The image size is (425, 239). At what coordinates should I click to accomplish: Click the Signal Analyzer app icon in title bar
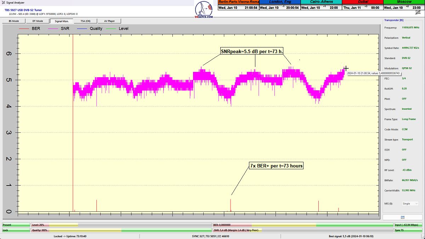[3, 2]
